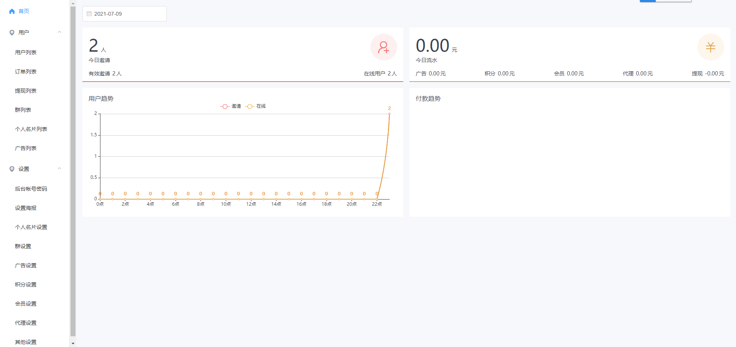Click the home icon in sidebar
Viewport: 736px width, 347px height.
tap(12, 11)
